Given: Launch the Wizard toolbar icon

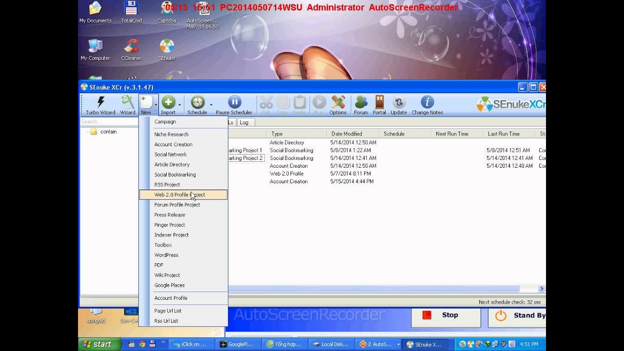Looking at the screenshot, I should [x=128, y=105].
